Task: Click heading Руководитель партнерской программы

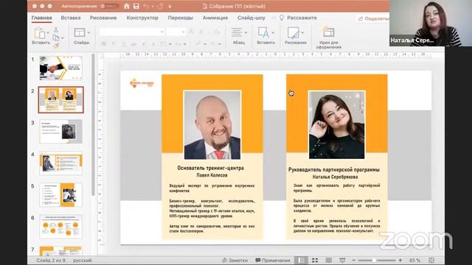Action: coord(334,170)
